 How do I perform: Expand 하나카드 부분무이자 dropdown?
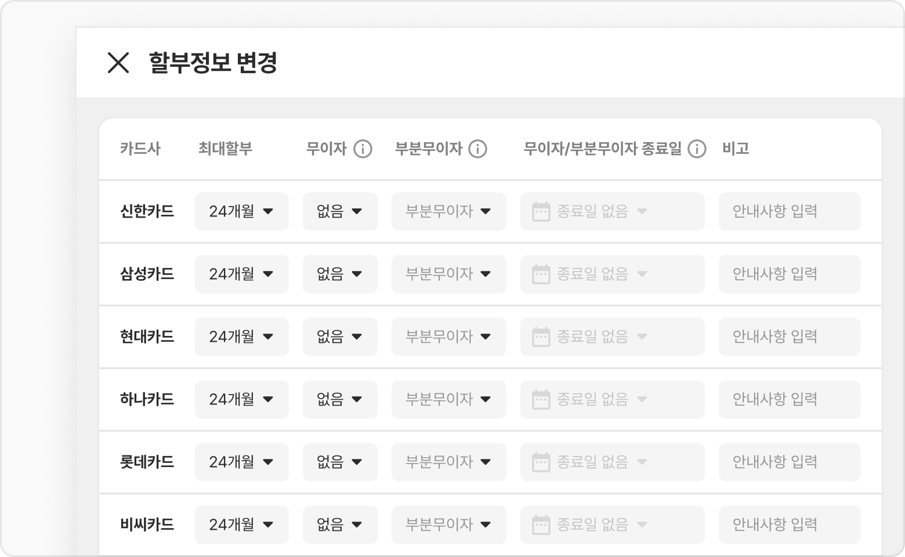tap(448, 400)
